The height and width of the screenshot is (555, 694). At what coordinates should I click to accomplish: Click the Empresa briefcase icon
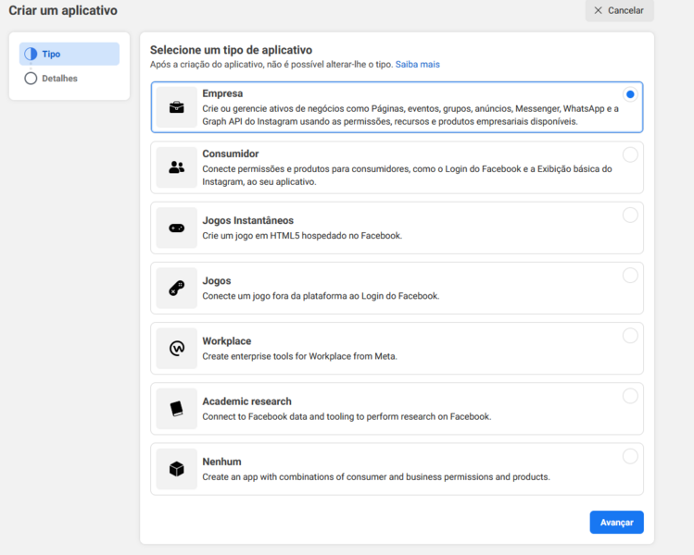click(x=177, y=107)
